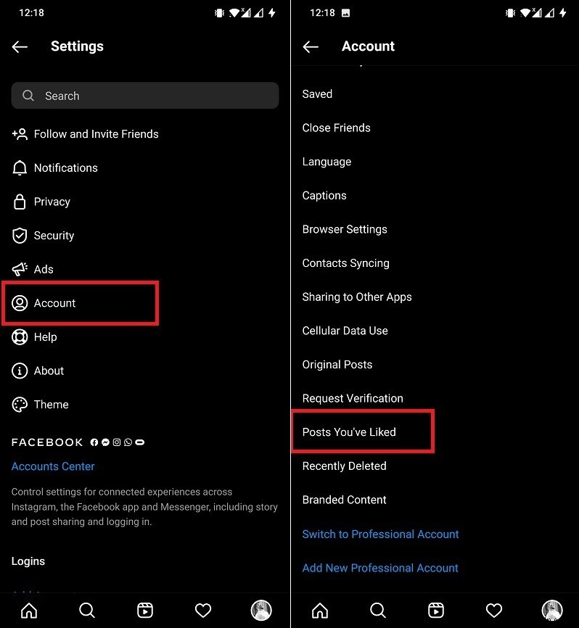Open the Account settings entry
579x628 pixels.
[x=55, y=303]
